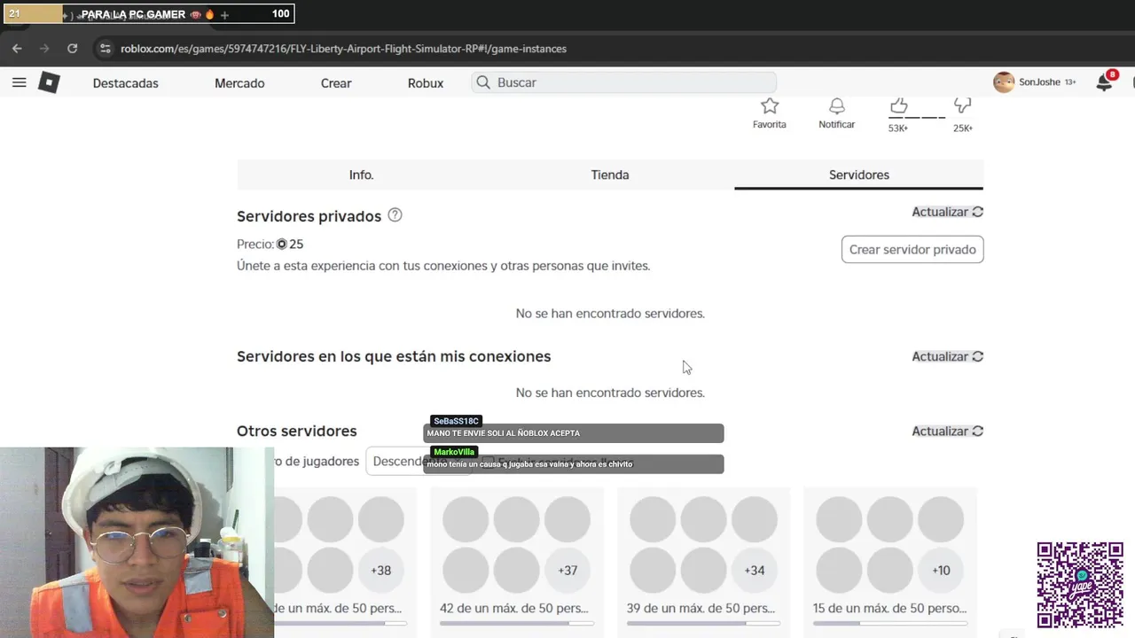Click the 42 de un máx. server text
The width and height of the screenshot is (1135, 638).
tap(514, 609)
